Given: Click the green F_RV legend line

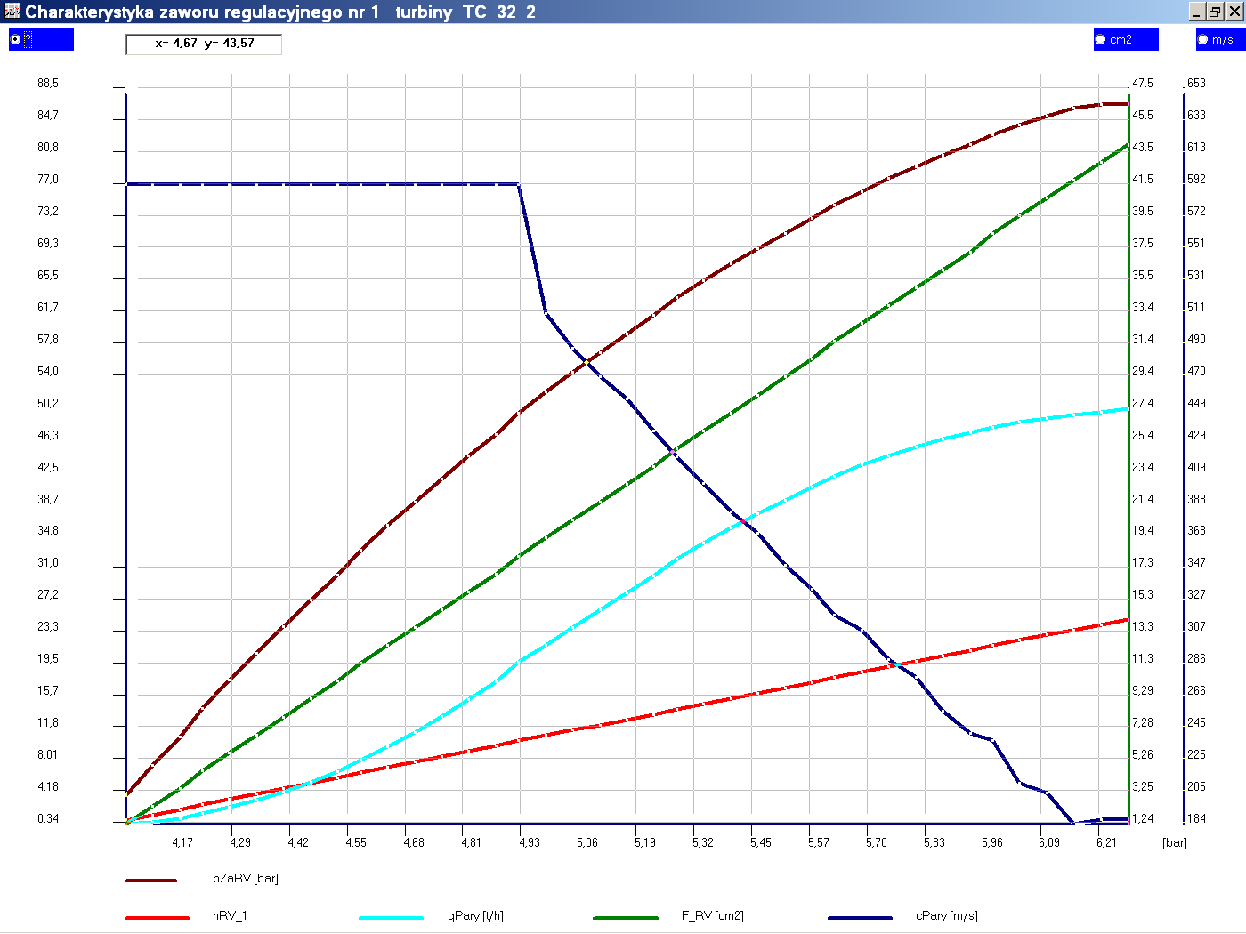Looking at the screenshot, I should [626, 917].
